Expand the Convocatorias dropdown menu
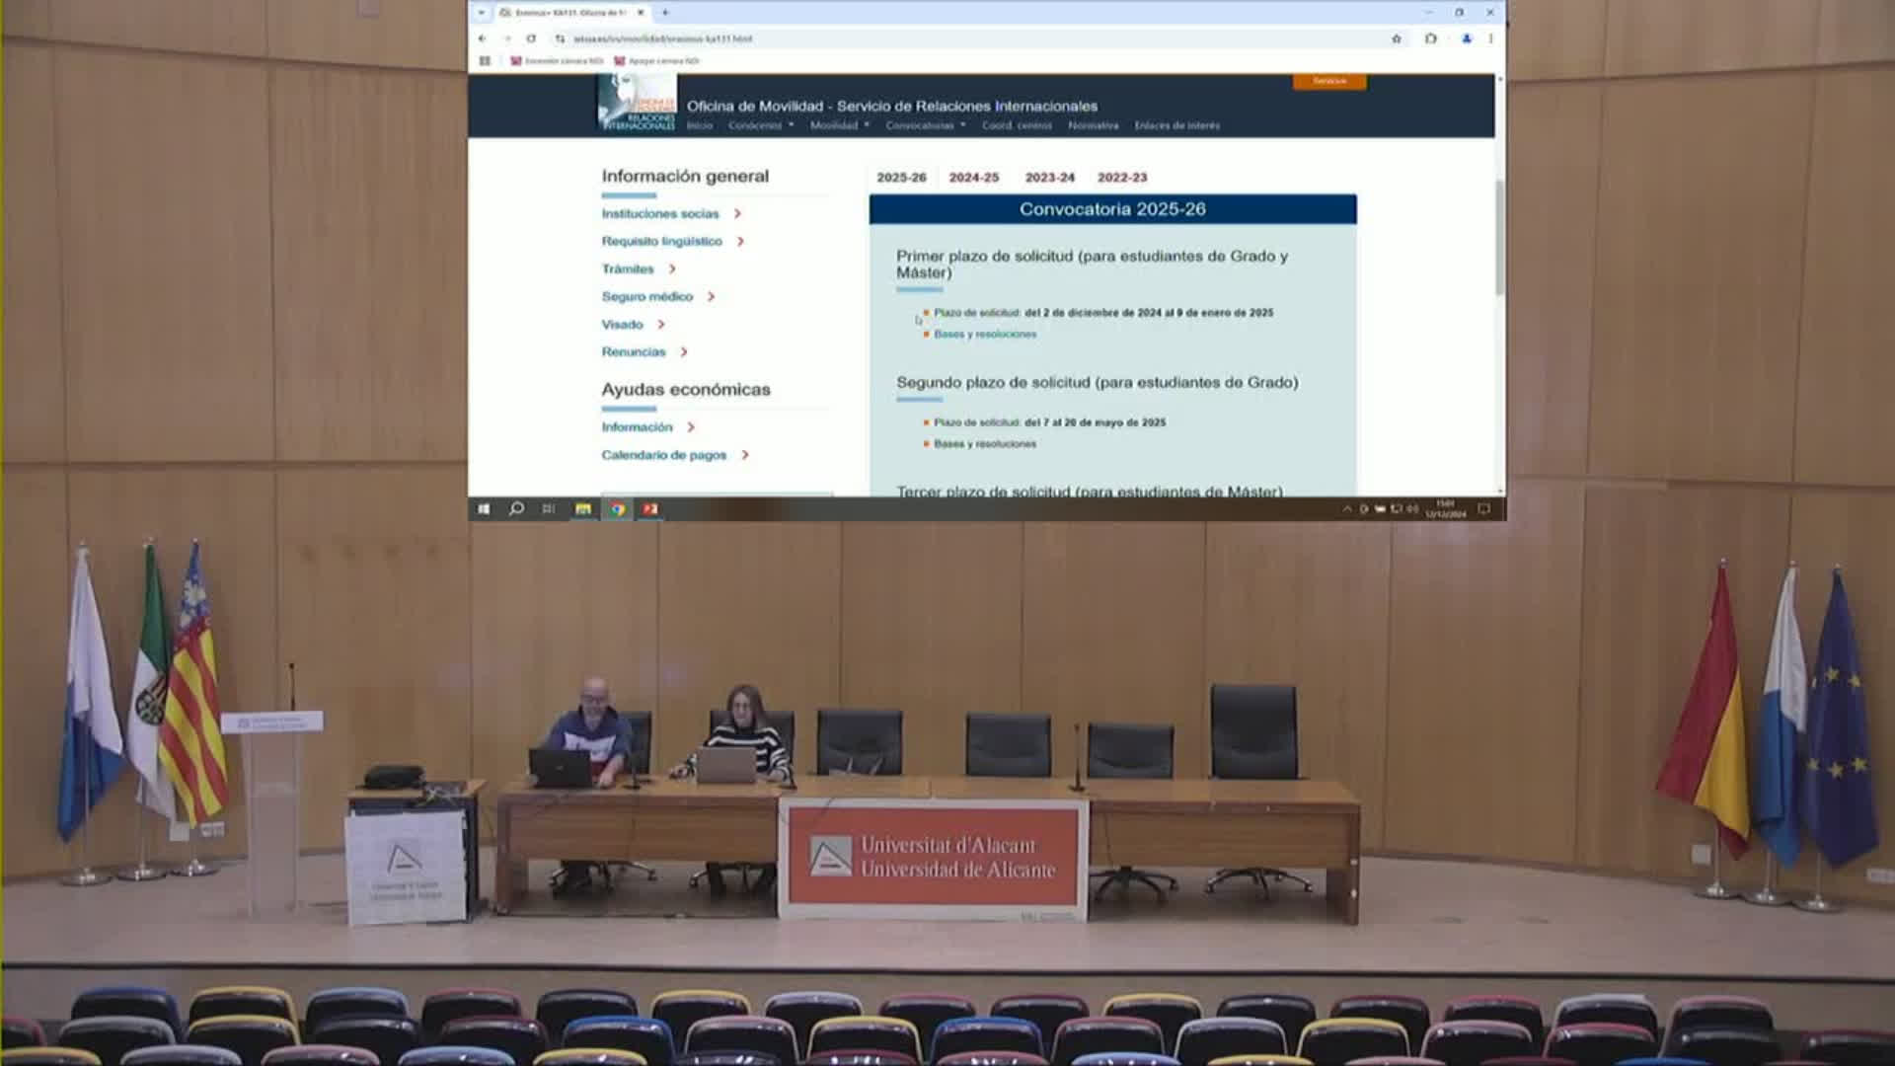 (x=925, y=125)
